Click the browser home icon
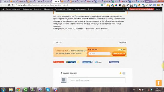This screenshot has height=92, width=164. (13, 5)
